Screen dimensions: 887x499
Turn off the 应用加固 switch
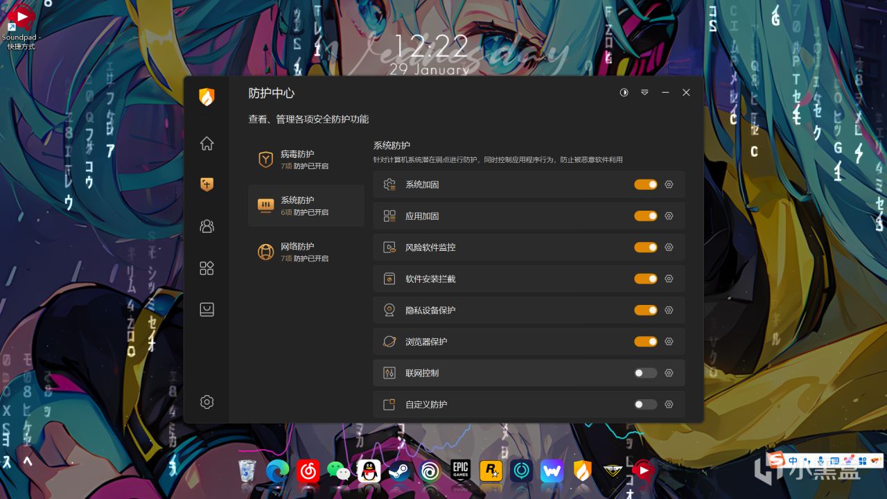pyautogui.click(x=646, y=216)
